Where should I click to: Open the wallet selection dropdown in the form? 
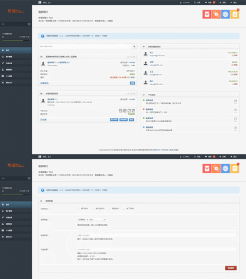point(92,220)
